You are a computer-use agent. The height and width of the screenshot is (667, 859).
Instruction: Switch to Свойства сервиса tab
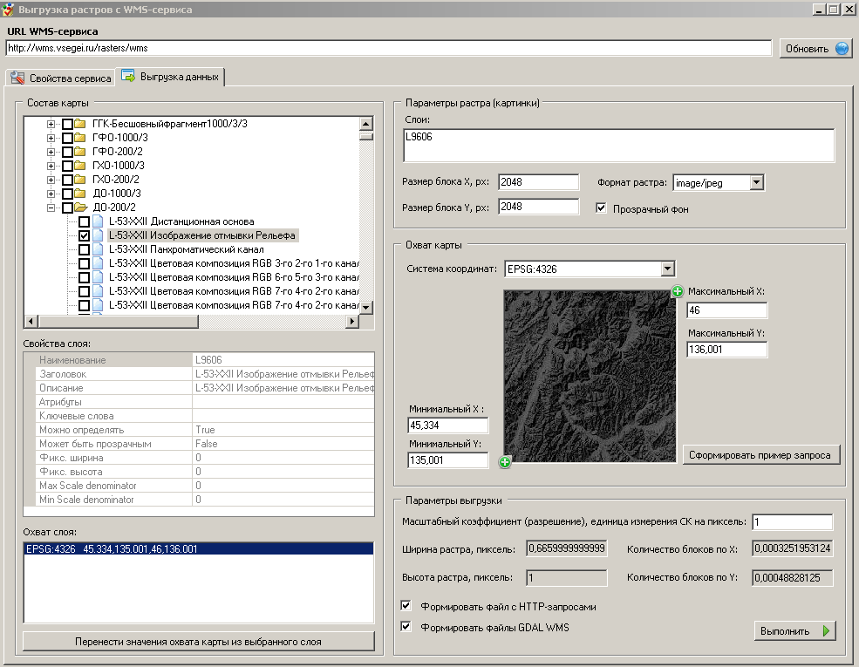pos(61,78)
